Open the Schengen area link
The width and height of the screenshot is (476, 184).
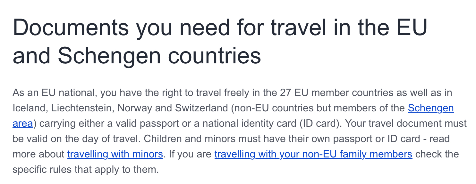click(430, 108)
